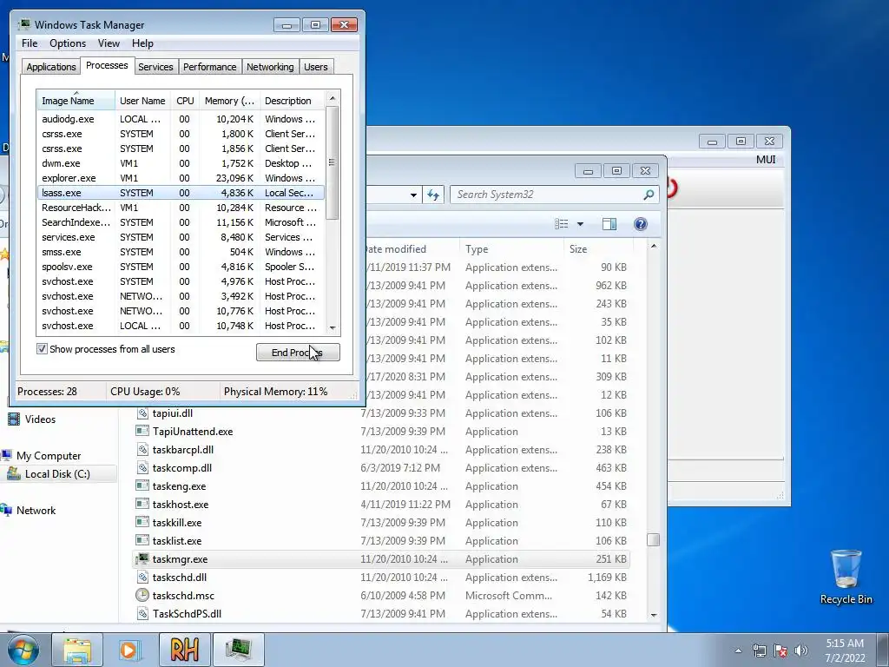Open Windows Explorer from taskbar
Image resolution: width=889 pixels, height=667 pixels.
tap(77, 650)
